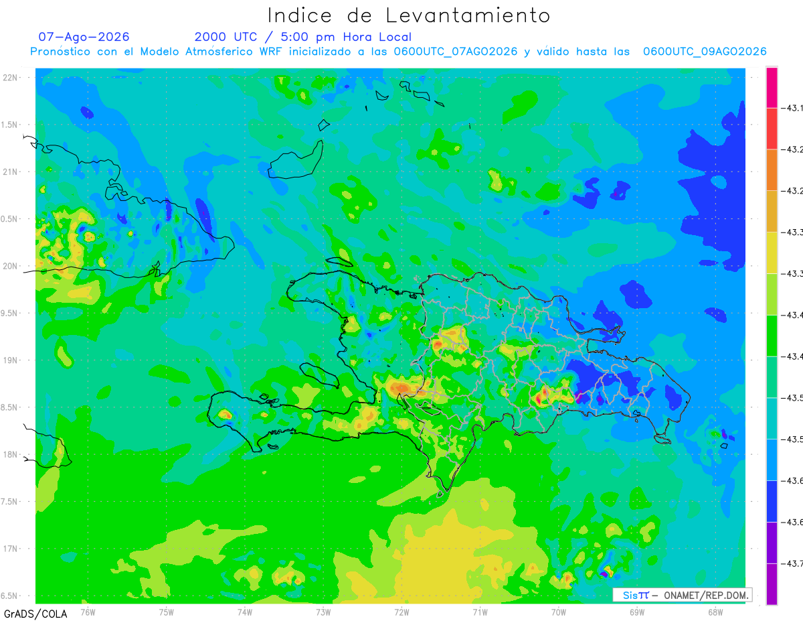Click the '21N' latitude label
The image size is (803, 621).
point(10,172)
